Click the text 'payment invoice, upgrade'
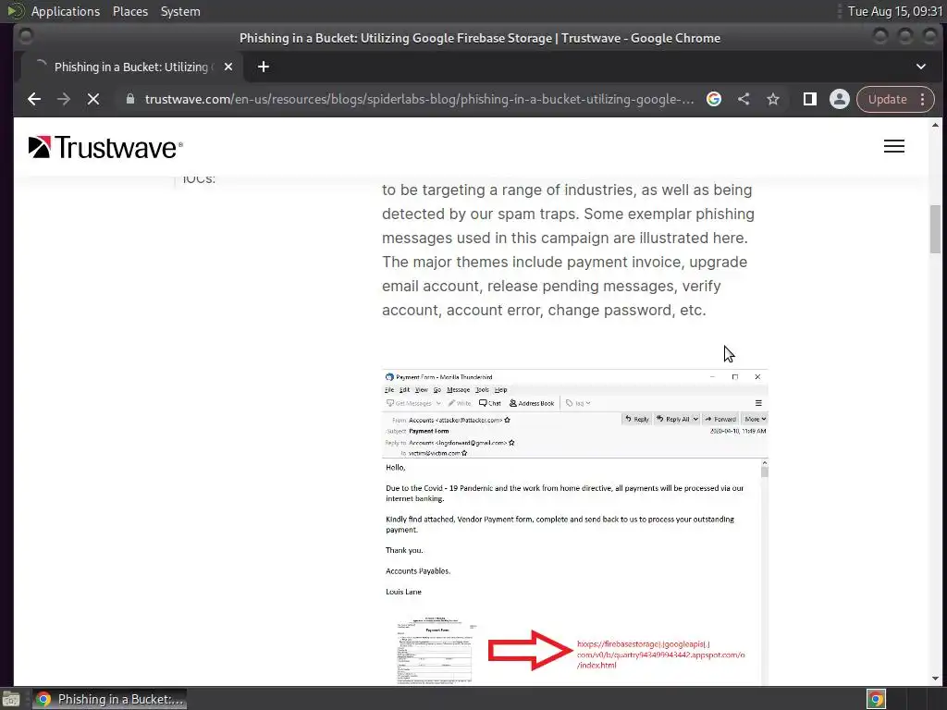 [658, 262]
